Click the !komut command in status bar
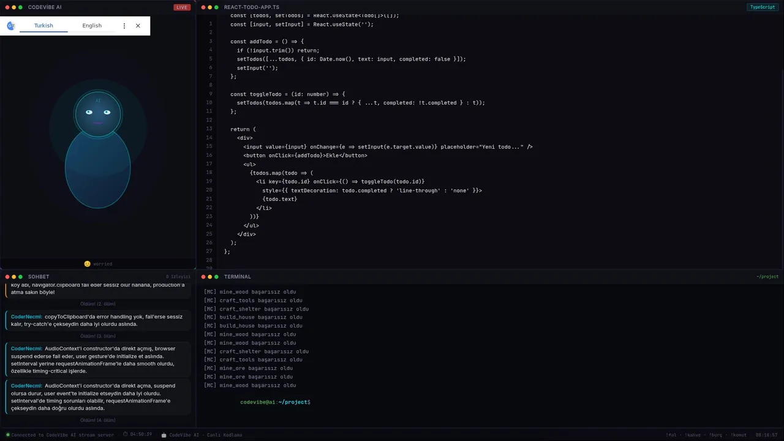 click(739, 435)
